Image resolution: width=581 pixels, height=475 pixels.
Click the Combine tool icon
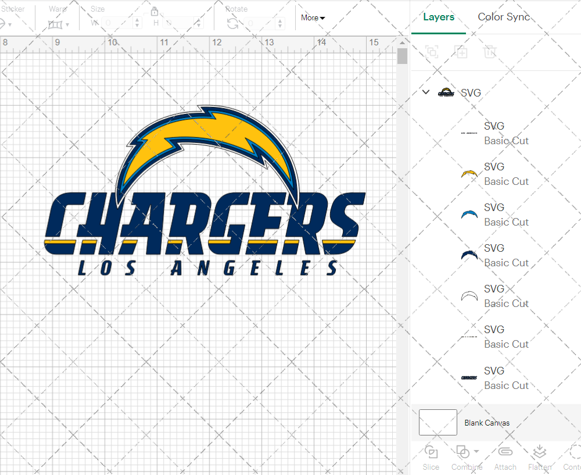point(462,452)
